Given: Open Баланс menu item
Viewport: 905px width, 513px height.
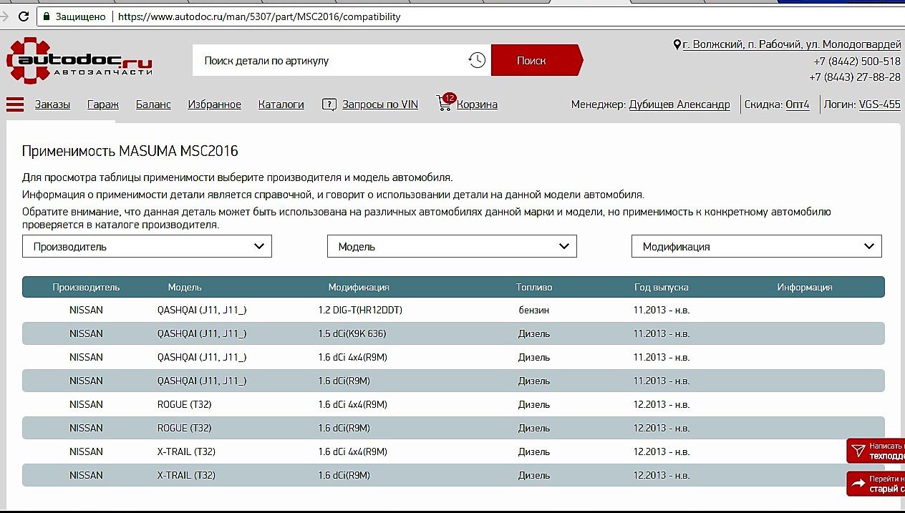Looking at the screenshot, I should 153,104.
